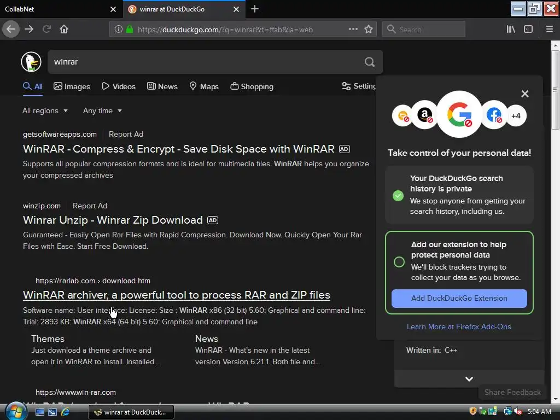The height and width of the screenshot is (420, 560).
Task: Switch to Maps results
Action: tap(204, 86)
